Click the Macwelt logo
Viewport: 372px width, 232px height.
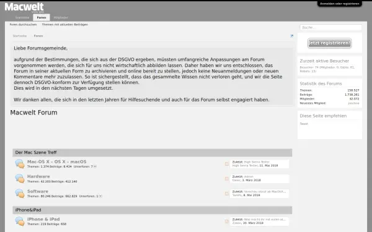coord(24,7)
